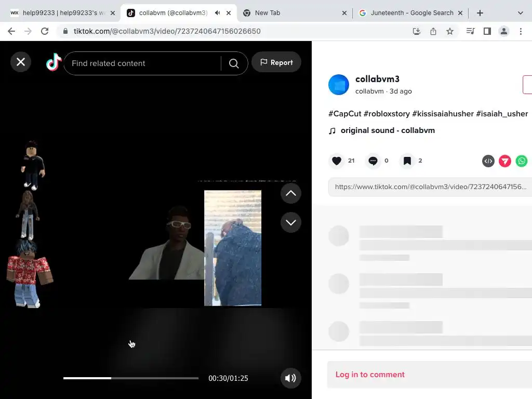
Task: Mute the video volume
Action: point(290,378)
